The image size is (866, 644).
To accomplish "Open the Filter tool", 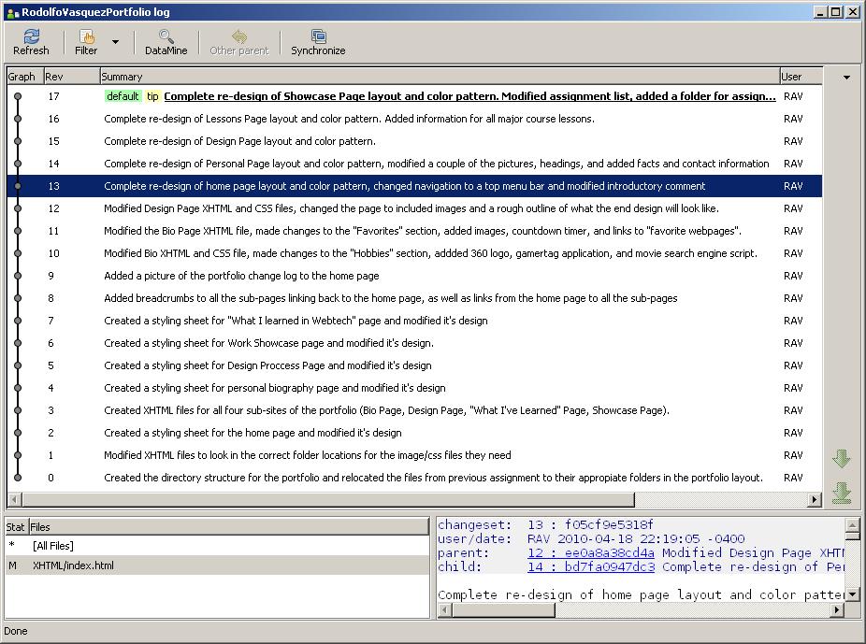I will [86, 42].
